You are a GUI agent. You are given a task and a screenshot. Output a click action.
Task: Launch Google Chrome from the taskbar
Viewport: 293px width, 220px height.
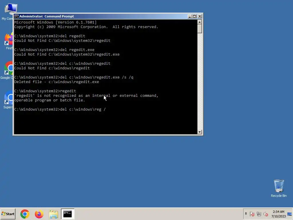(25, 214)
